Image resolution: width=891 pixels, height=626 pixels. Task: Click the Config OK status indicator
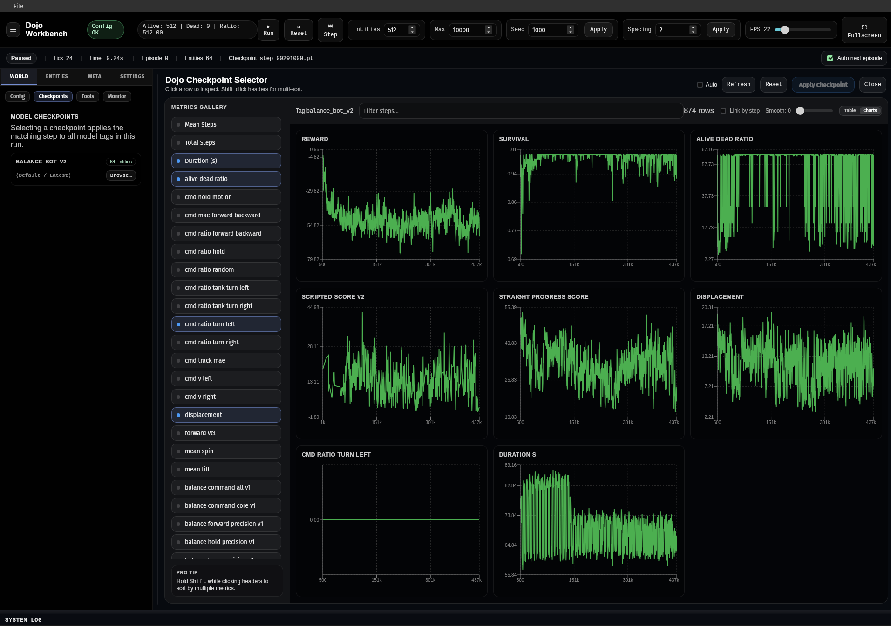(105, 30)
